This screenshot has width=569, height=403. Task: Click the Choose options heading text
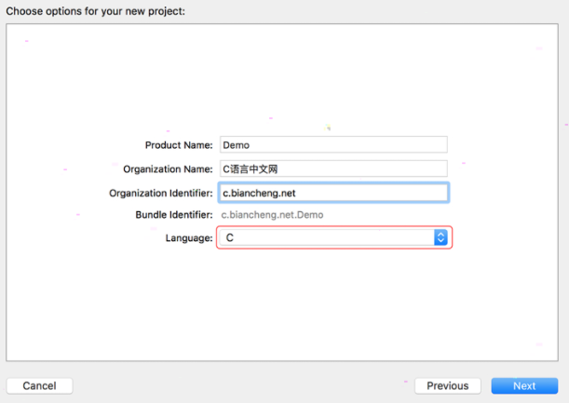tap(95, 11)
